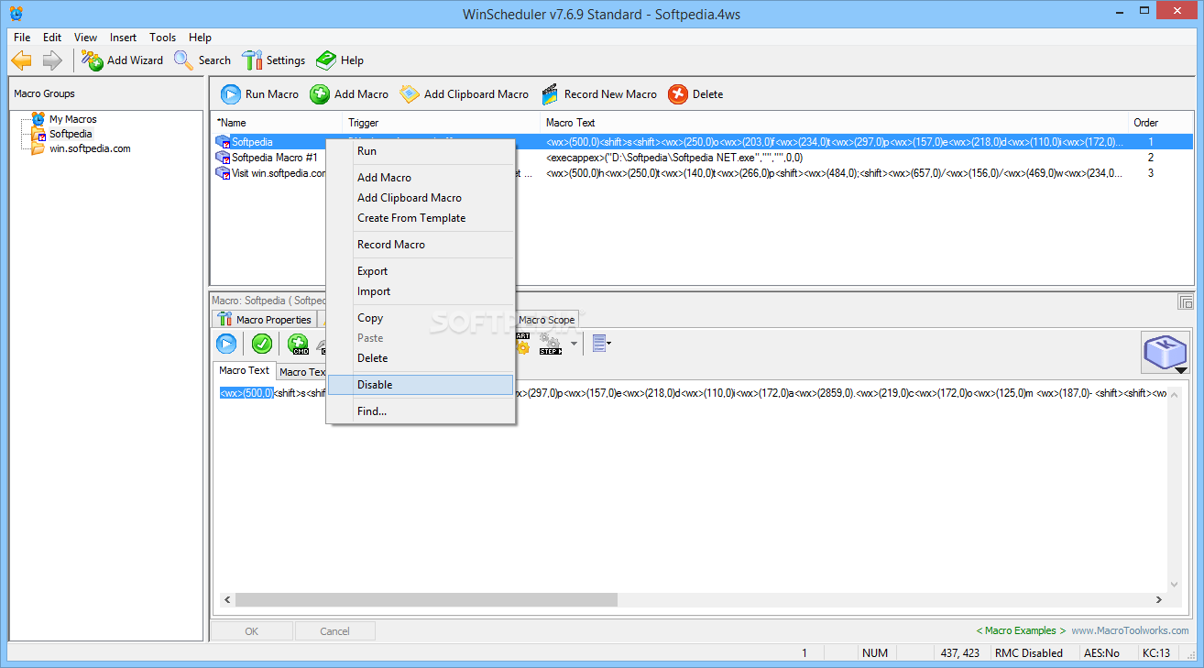Open the Search tool in the toolbar
Viewport: 1204px width, 668px height.
(202, 60)
